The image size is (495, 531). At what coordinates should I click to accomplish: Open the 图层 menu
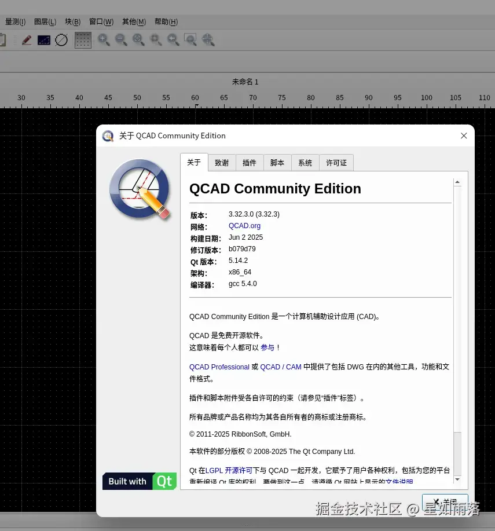pos(45,22)
